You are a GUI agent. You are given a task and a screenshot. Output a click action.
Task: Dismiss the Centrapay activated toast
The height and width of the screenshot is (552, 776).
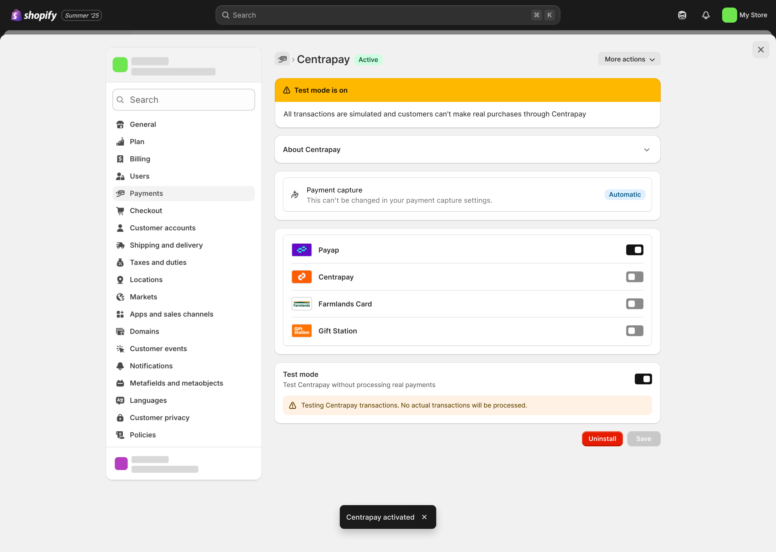pos(424,517)
